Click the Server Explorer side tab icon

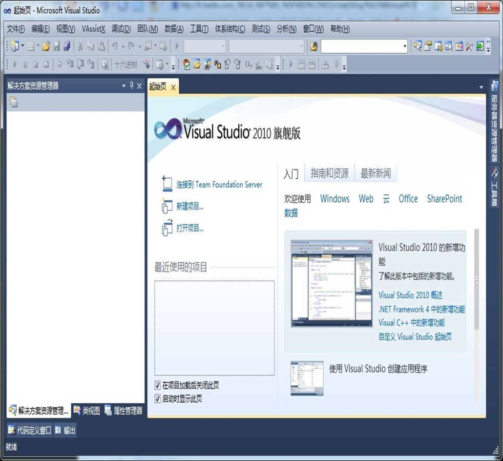coord(494,86)
